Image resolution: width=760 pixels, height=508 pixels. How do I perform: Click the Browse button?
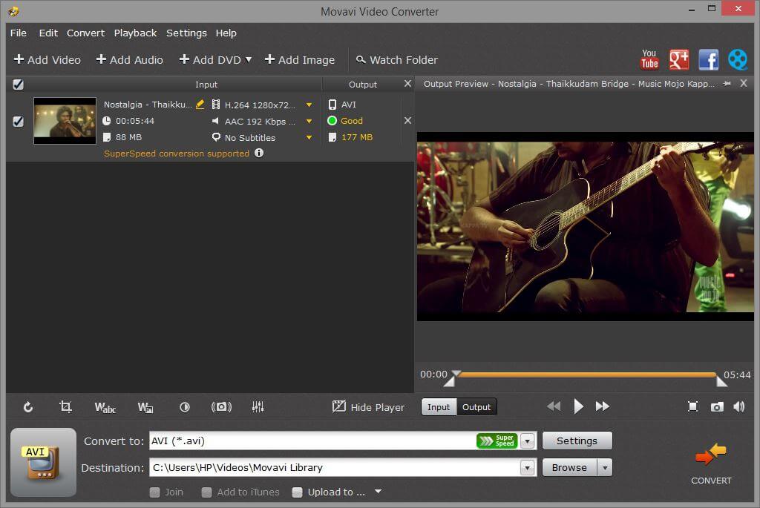pos(569,468)
